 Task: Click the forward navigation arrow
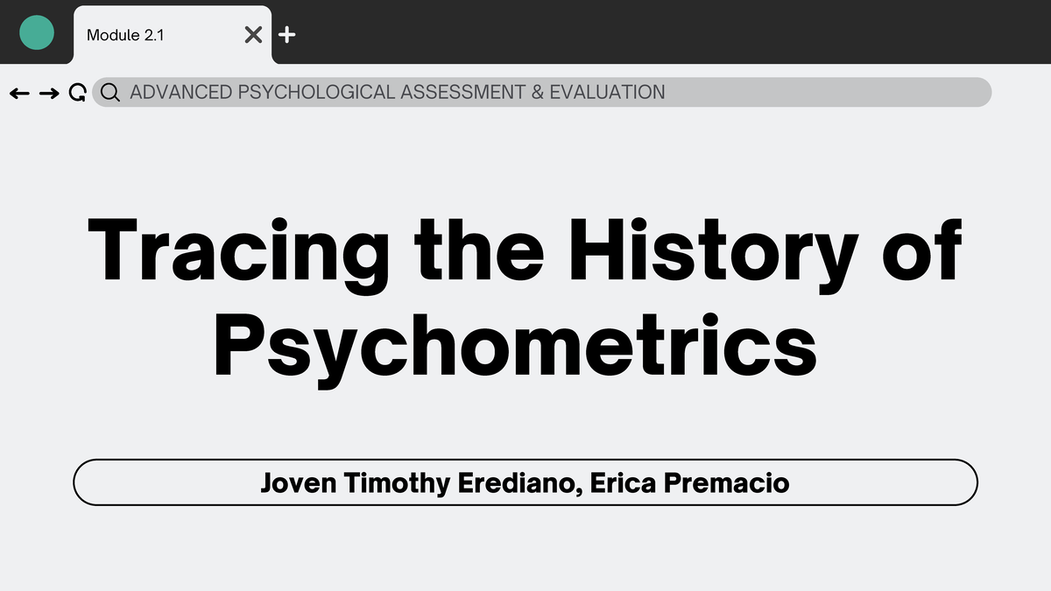pyautogui.click(x=48, y=92)
